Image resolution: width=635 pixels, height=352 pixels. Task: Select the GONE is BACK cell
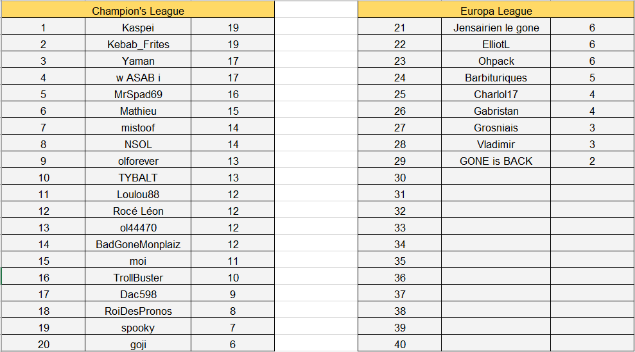[x=496, y=161]
